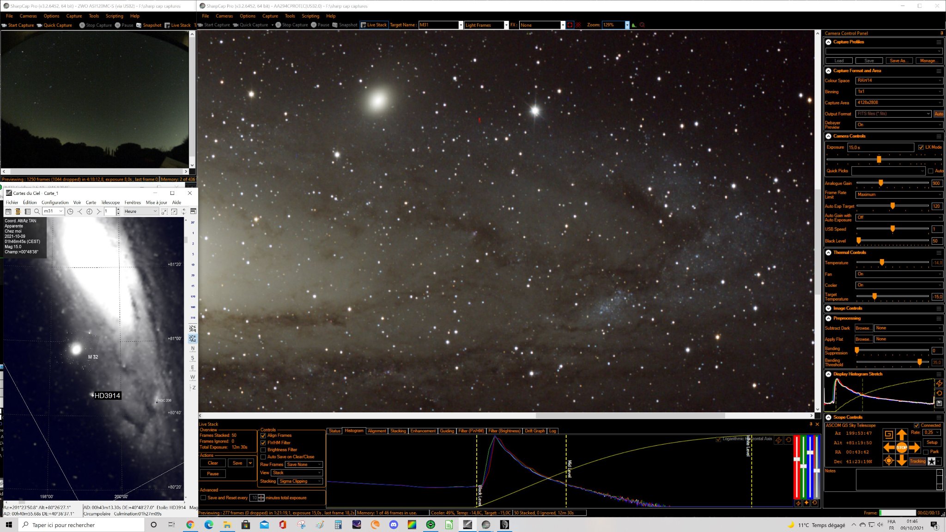The image size is (946, 532).
Task: Click the star colour balance icon under RGB sliders
Action: pos(806,503)
